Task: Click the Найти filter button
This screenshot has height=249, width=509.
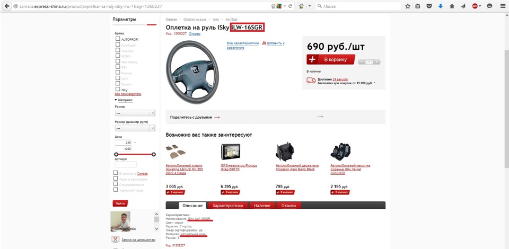Action: coord(120,203)
